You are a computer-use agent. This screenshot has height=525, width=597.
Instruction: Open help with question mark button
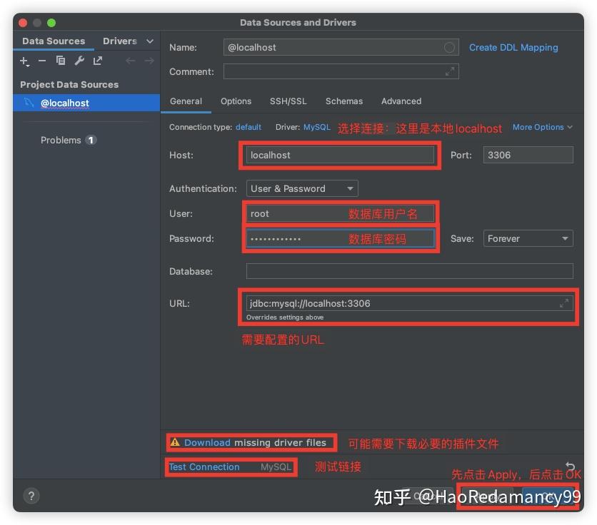click(31, 496)
